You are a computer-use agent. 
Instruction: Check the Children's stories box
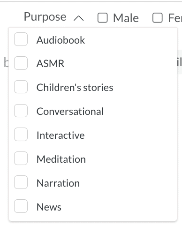[x=21, y=87]
